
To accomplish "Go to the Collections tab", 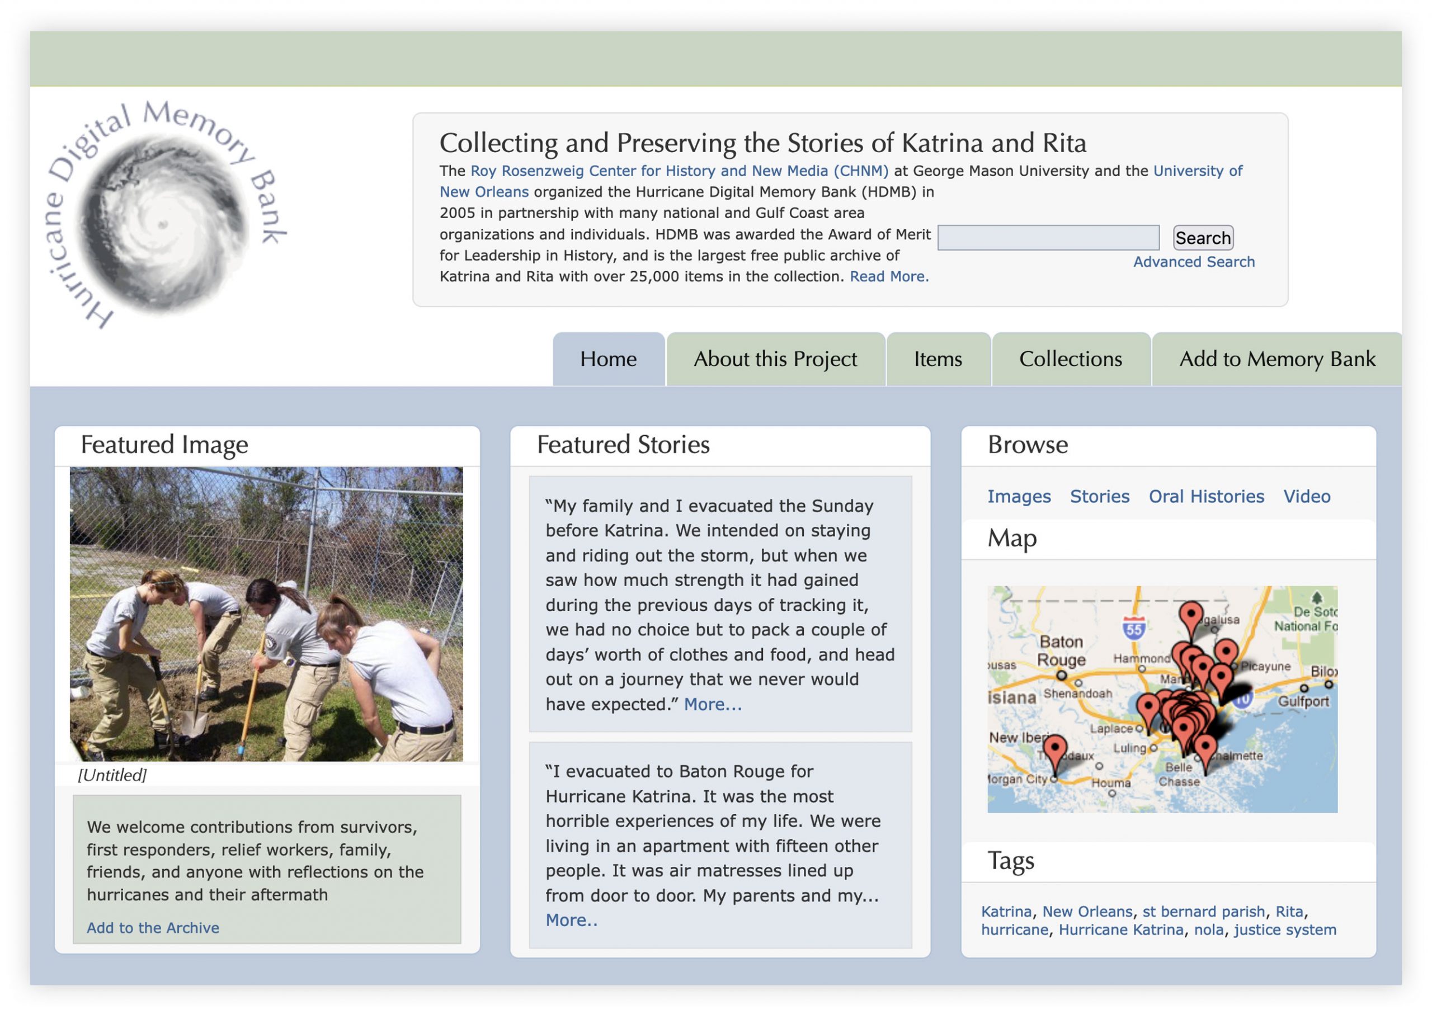I will [1071, 359].
